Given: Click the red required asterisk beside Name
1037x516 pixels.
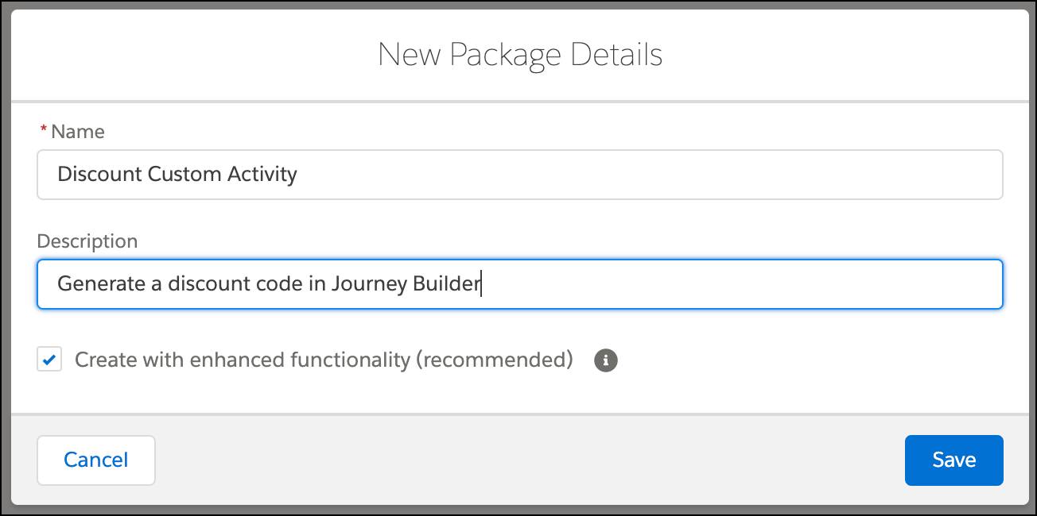Looking at the screenshot, I should (44, 129).
